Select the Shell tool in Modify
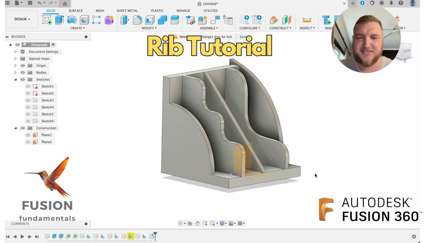The height and width of the screenshot is (243, 433). [150, 20]
